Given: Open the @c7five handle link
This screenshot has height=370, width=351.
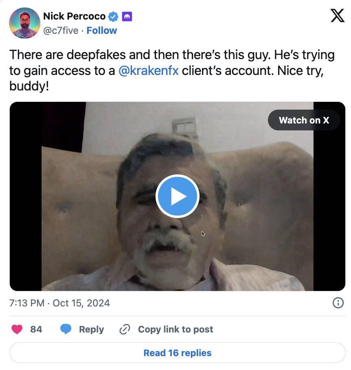Looking at the screenshot, I should click(x=61, y=31).
